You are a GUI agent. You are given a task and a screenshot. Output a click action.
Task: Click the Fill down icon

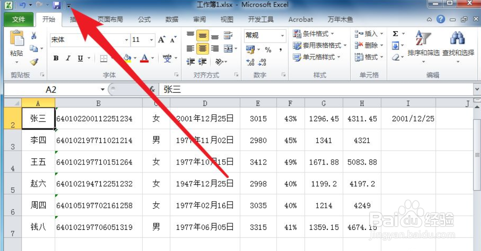tap(396, 45)
